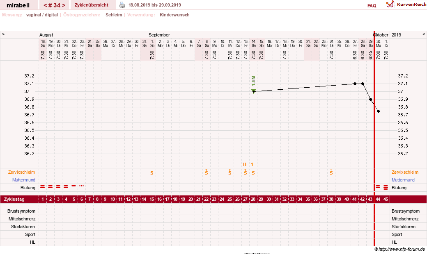Image resolution: width=427 pixels, height=254 pixels.
Task: Click the S+ mucus symbol on cycle day 38
Action: [331, 172]
